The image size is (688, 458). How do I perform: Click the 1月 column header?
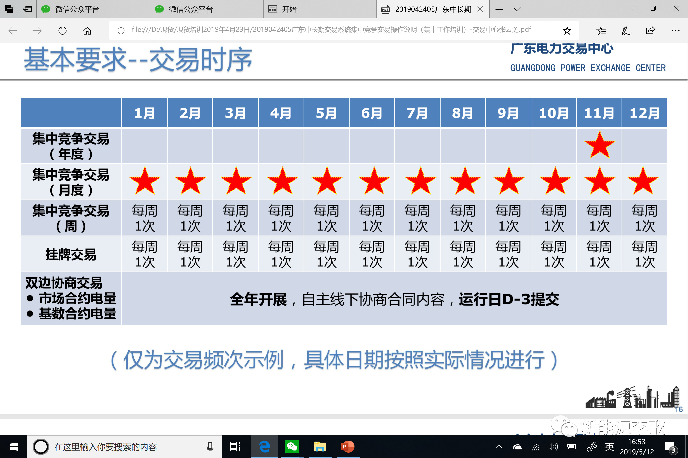[x=145, y=113]
